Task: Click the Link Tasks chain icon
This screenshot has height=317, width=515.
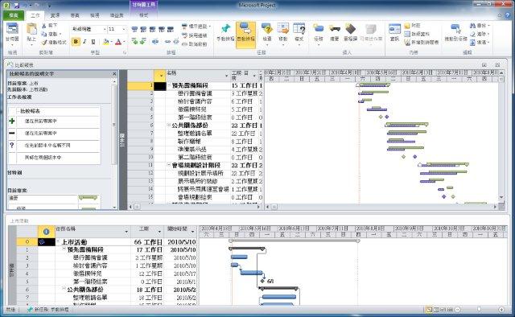Action: (167, 41)
